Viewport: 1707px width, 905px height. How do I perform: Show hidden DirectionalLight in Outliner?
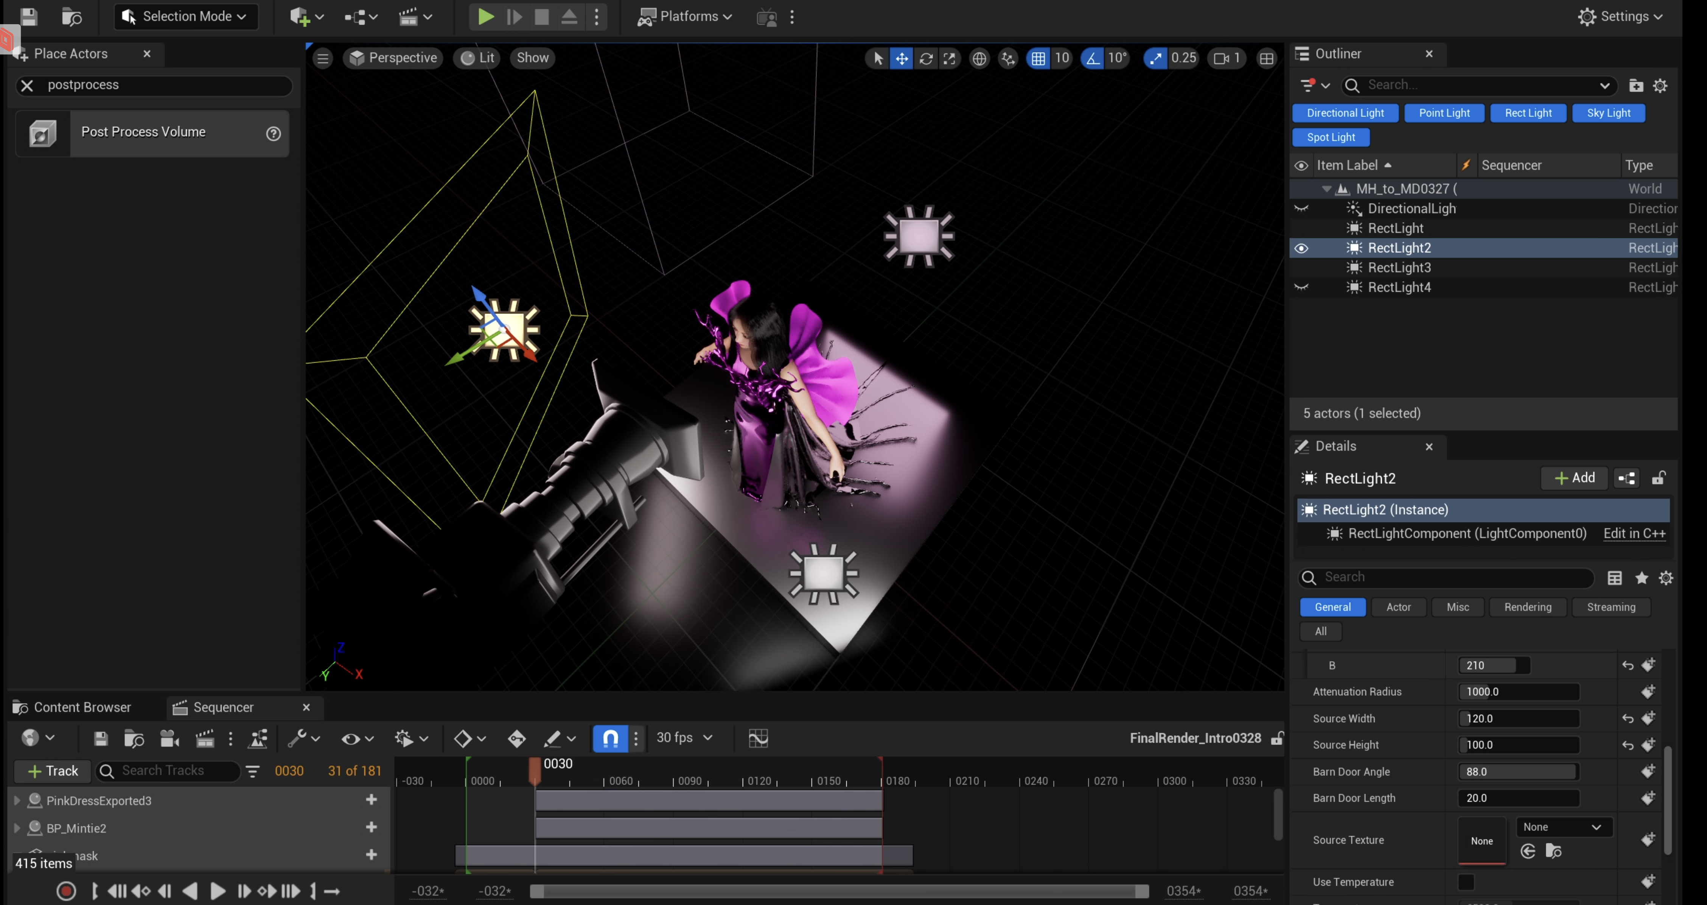1301,209
